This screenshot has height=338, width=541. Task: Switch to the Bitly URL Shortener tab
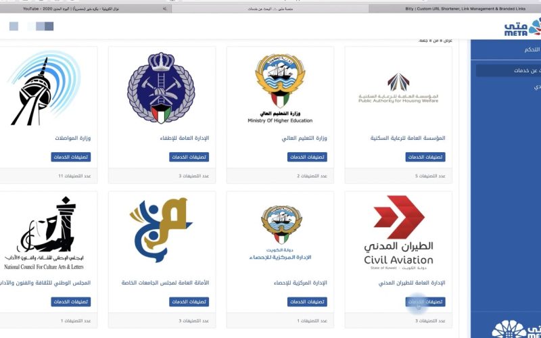click(454, 9)
